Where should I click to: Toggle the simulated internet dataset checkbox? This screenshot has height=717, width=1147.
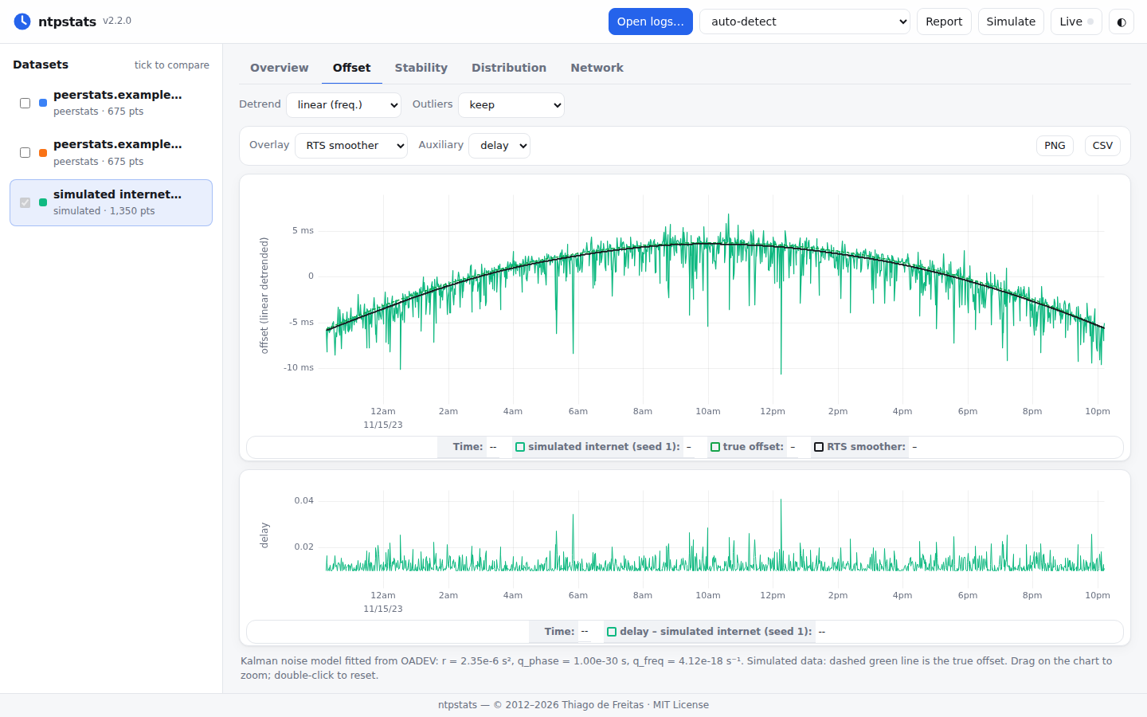25,202
